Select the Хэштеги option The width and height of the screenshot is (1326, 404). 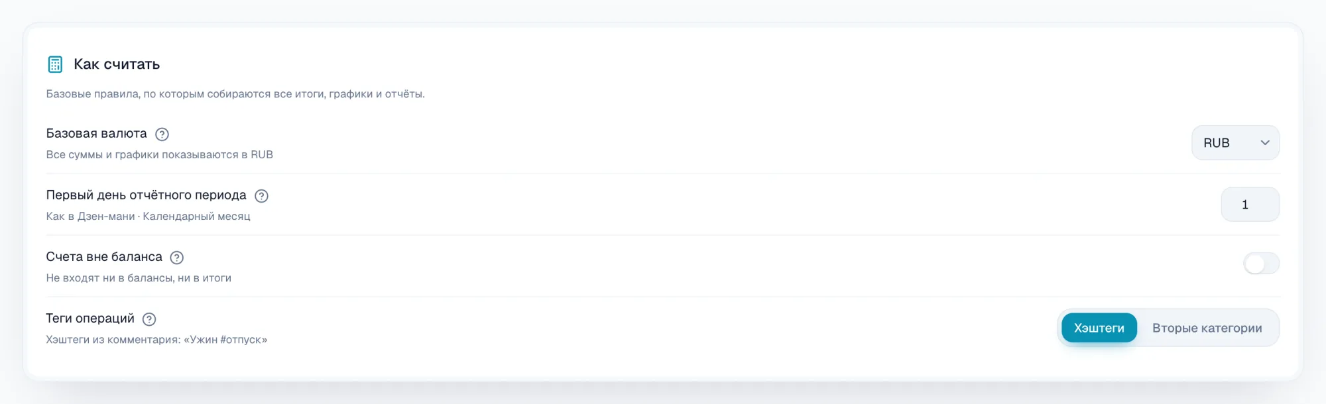click(1099, 328)
